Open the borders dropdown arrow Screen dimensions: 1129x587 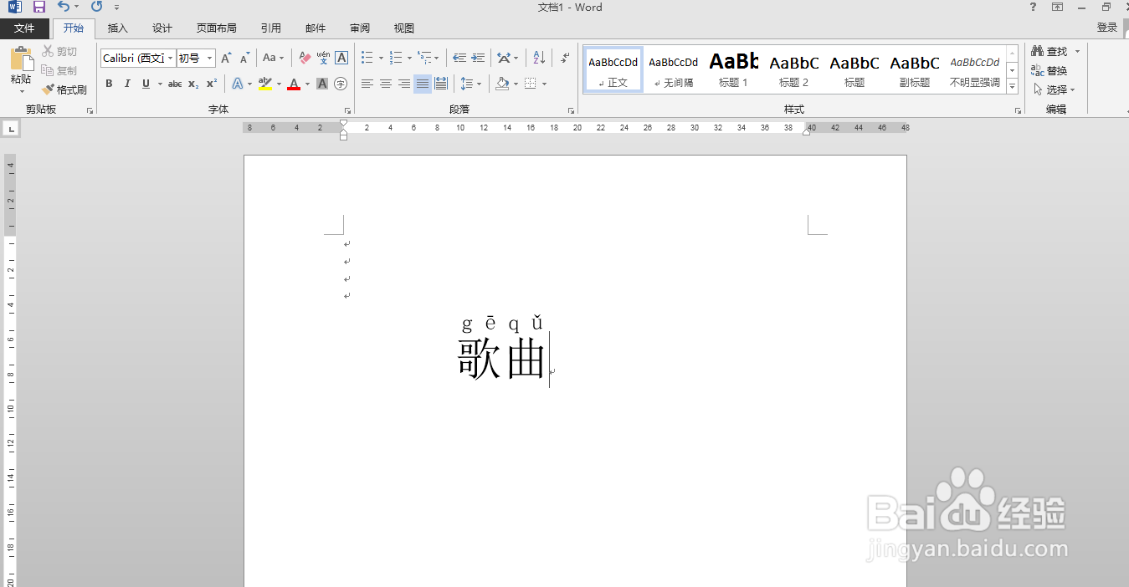pyautogui.click(x=544, y=84)
